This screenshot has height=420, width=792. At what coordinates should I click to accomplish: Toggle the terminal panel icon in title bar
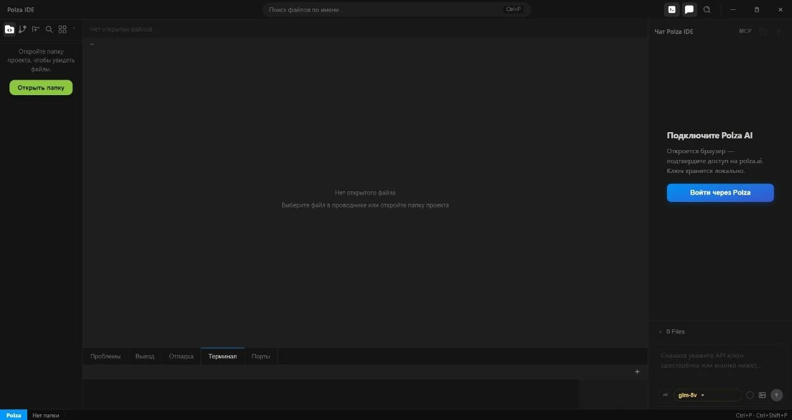tap(671, 9)
